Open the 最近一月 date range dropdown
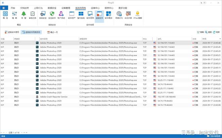 (52, 32)
